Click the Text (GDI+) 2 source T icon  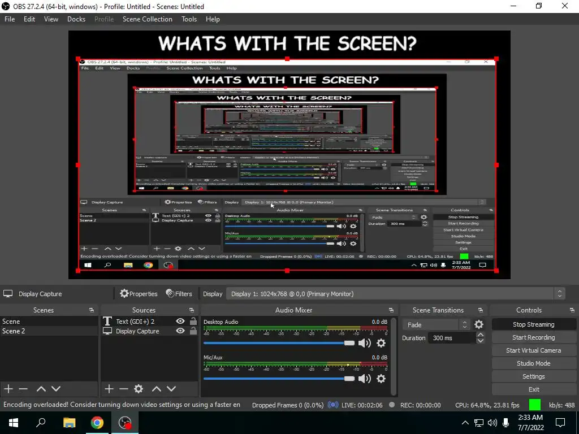[x=107, y=322]
